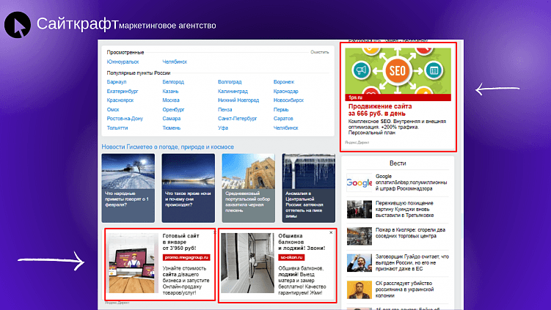Open Казань weather link
The width and height of the screenshot is (551, 310).
click(x=170, y=92)
